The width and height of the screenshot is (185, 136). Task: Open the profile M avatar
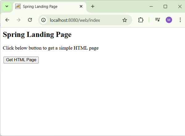click(169, 20)
